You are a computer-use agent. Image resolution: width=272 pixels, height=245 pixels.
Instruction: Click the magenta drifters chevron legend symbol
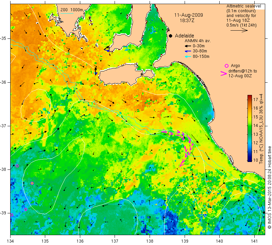(x=224, y=73)
